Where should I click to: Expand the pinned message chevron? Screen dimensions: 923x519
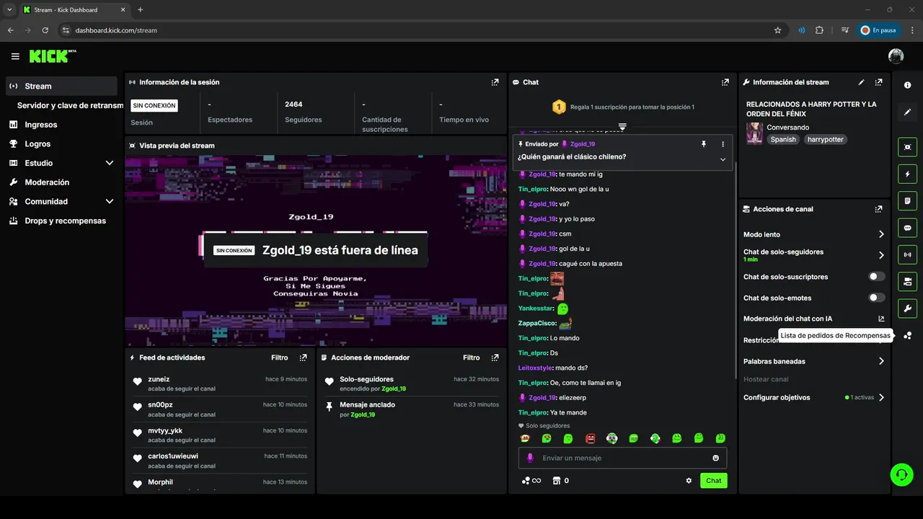[x=723, y=159]
